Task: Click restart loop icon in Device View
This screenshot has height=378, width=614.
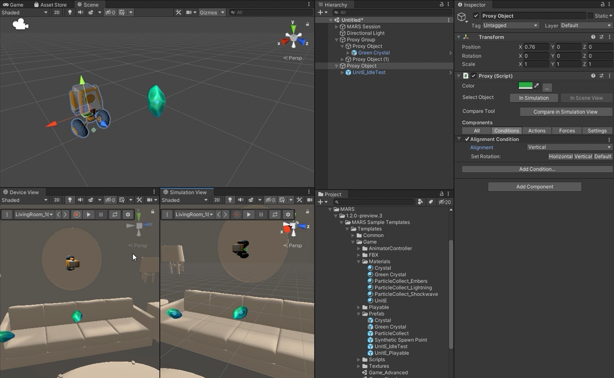Action: pyautogui.click(x=115, y=214)
